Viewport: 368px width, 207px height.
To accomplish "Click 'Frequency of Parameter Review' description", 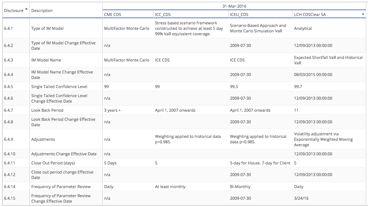I will pos(61,187).
